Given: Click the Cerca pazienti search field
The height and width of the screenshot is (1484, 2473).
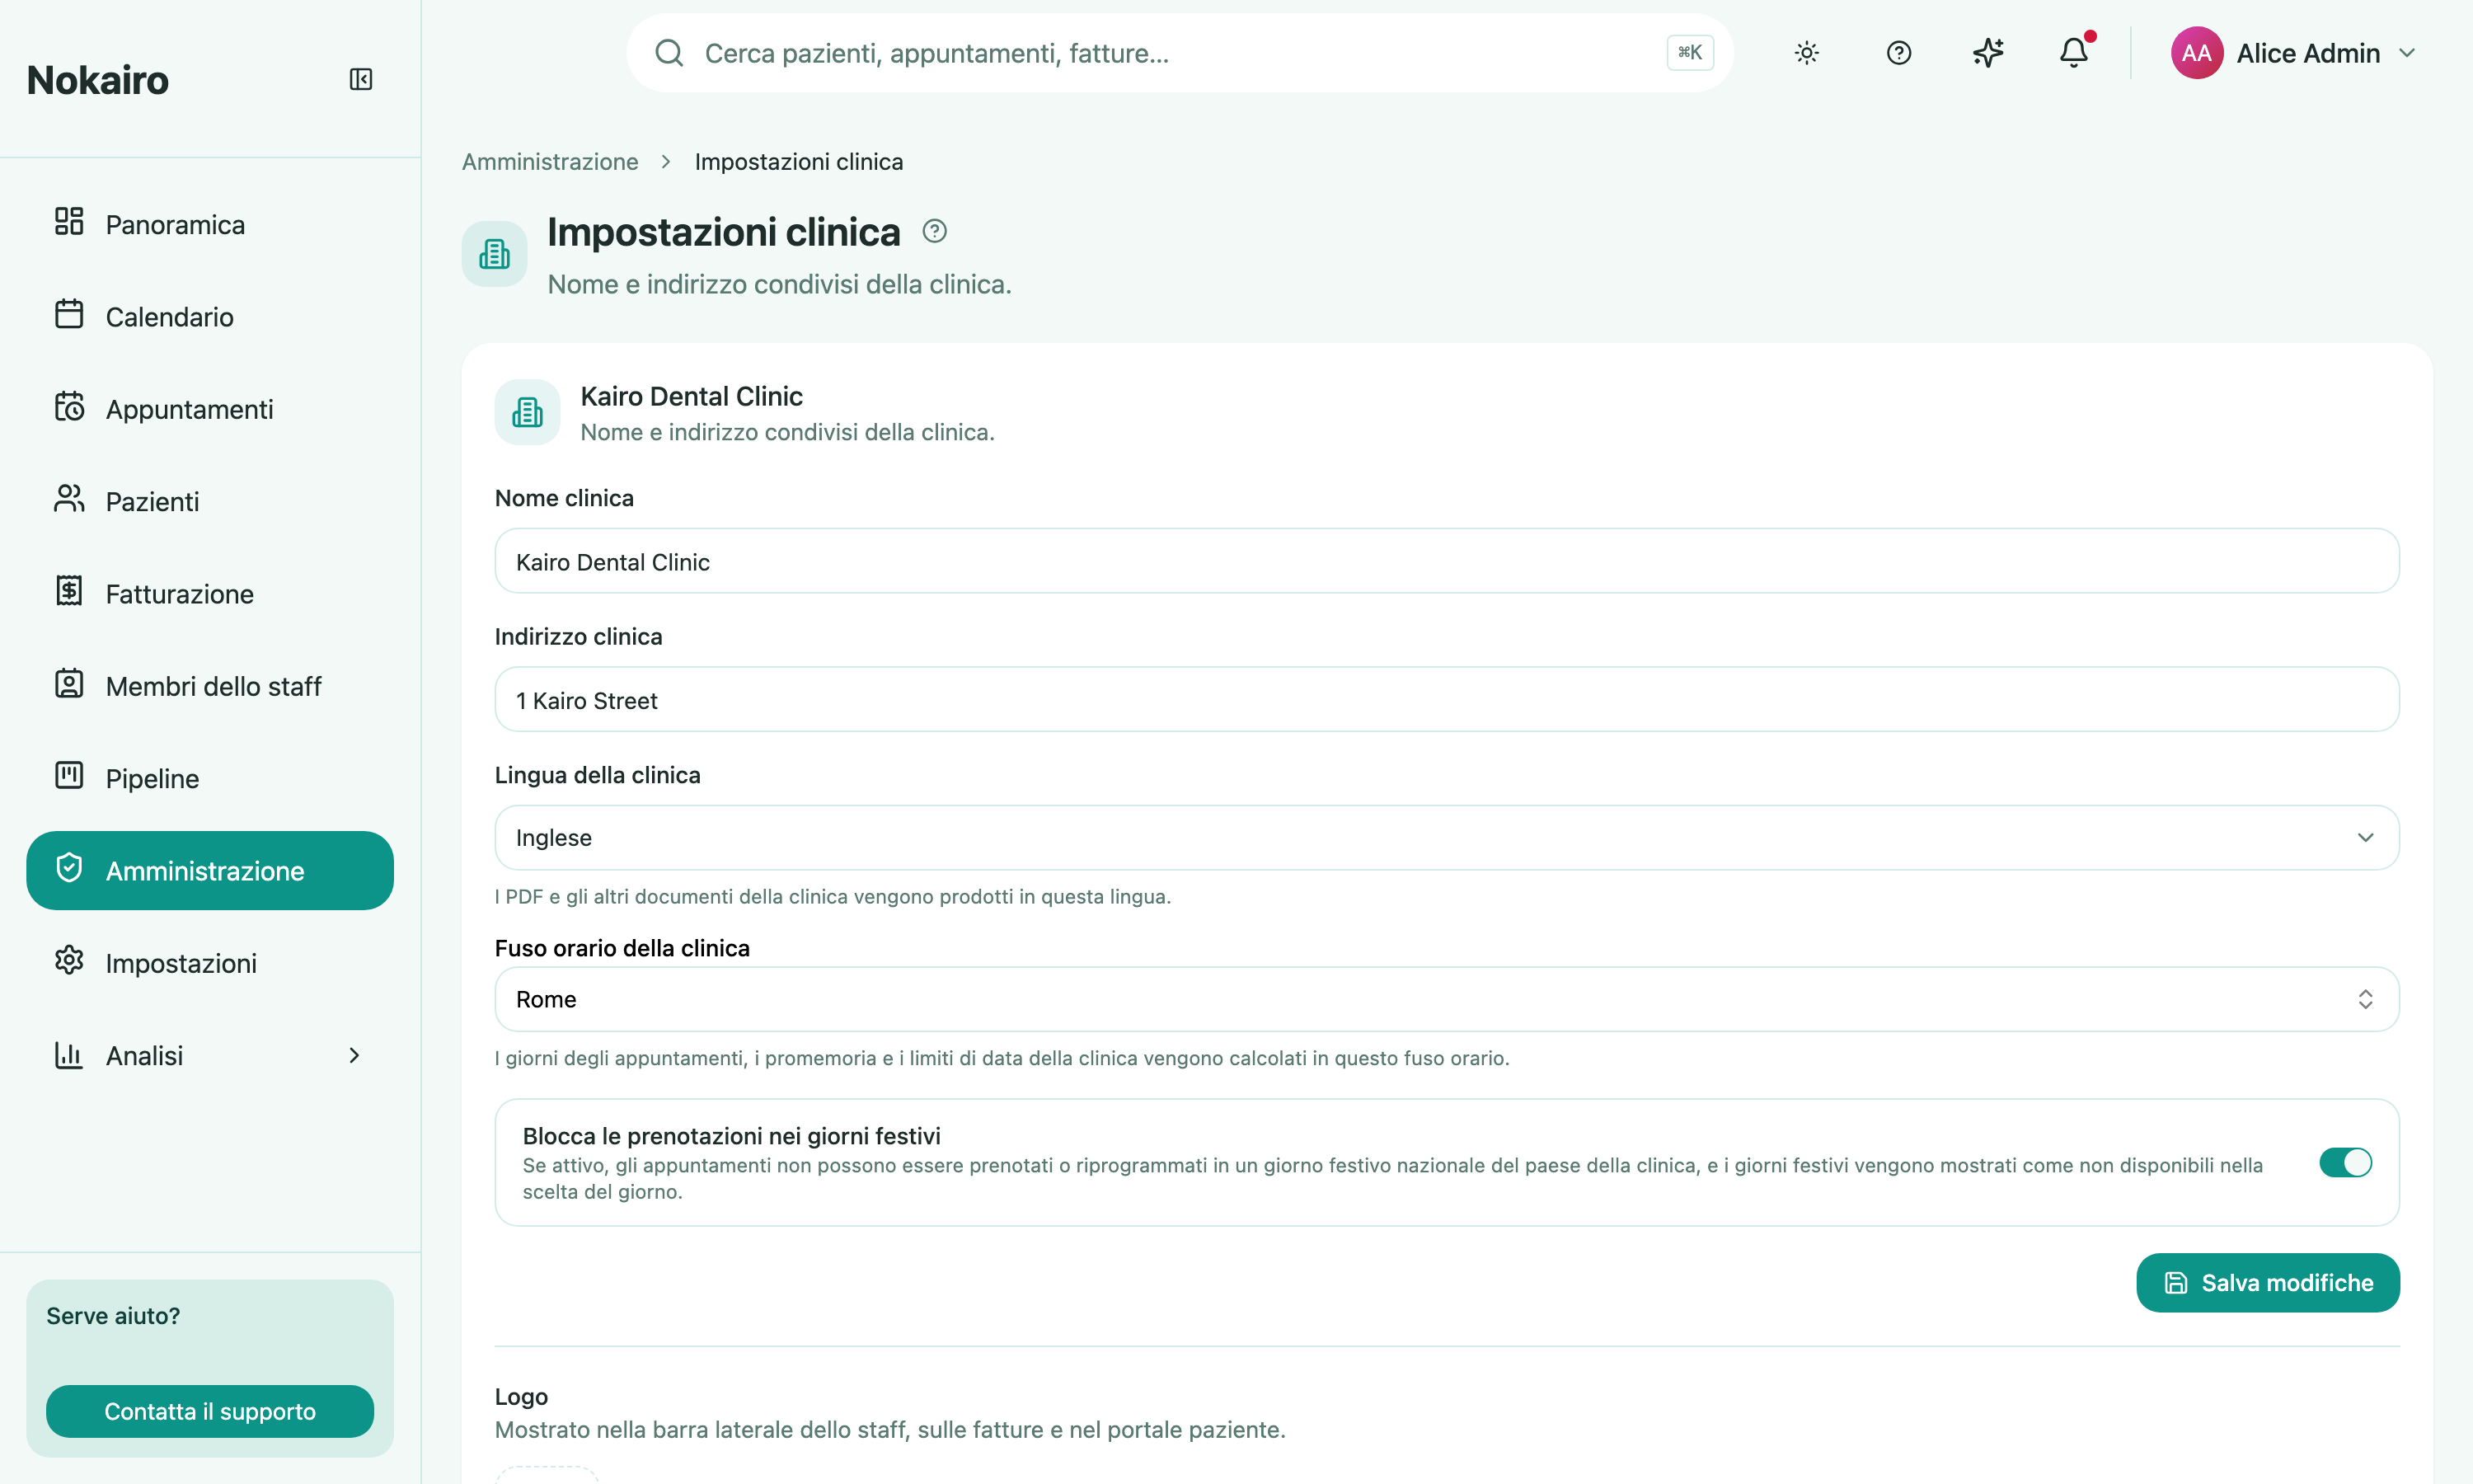Looking at the screenshot, I should 1180,53.
